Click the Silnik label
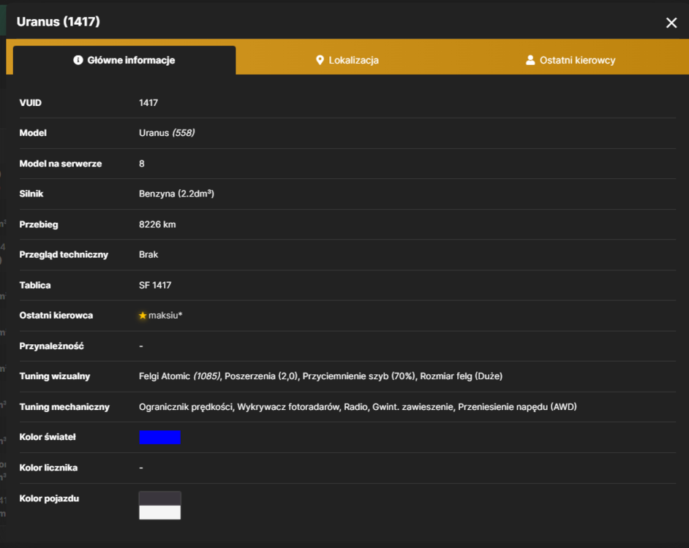Viewport: 689px width, 548px height. click(31, 194)
